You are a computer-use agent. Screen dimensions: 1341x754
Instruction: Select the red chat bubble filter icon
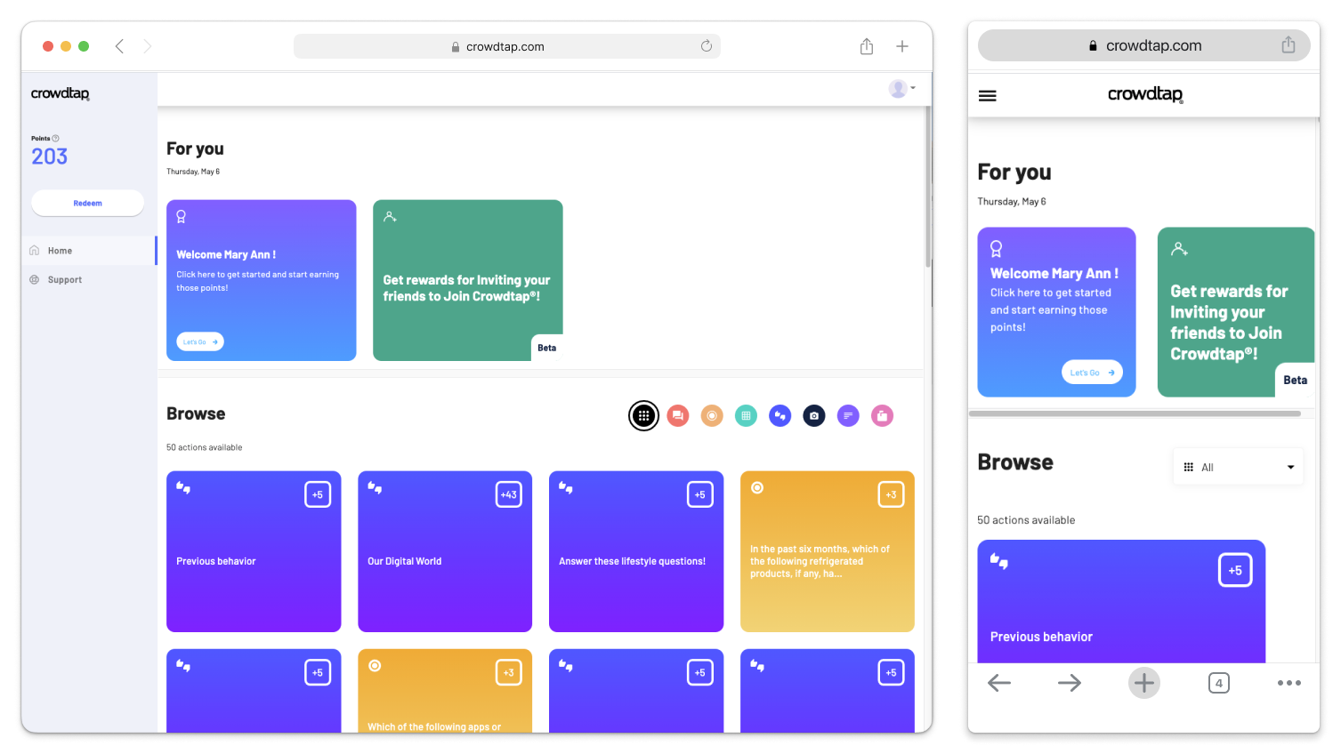pos(678,415)
